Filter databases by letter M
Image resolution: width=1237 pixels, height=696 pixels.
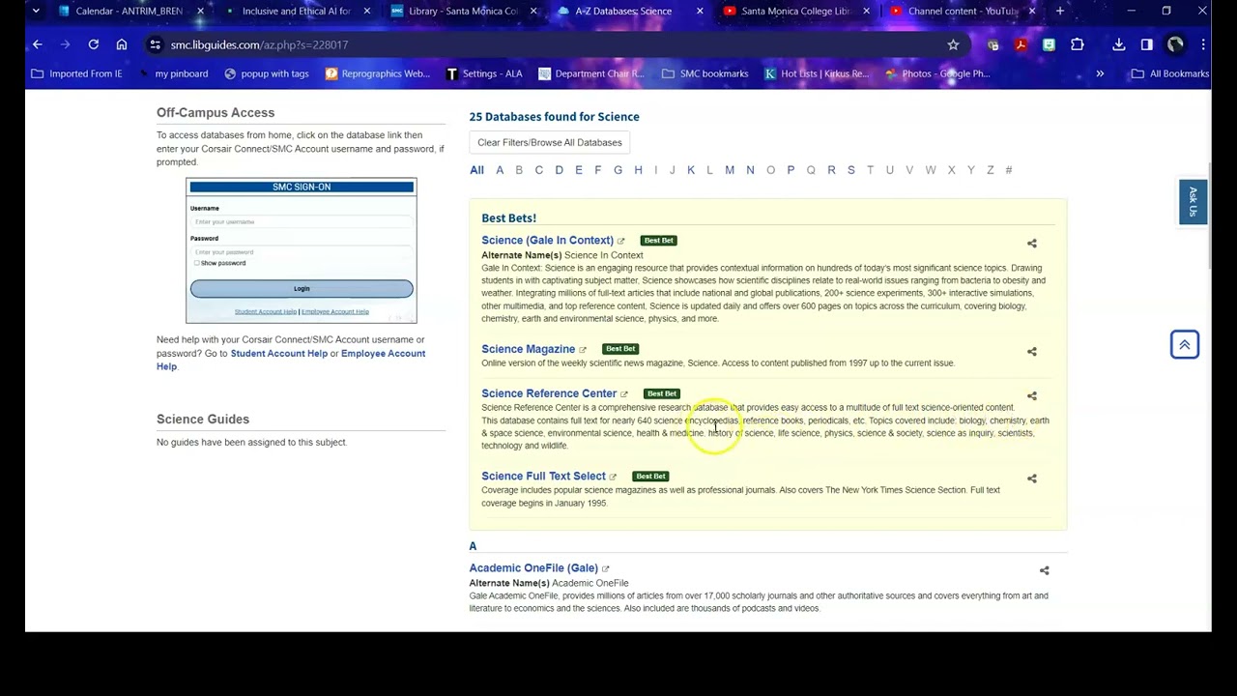(x=730, y=170)
